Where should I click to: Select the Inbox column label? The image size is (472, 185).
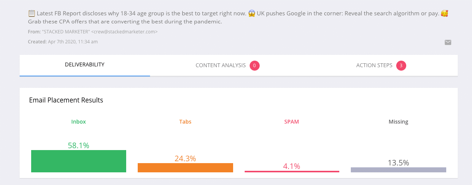tap(78, 122)
